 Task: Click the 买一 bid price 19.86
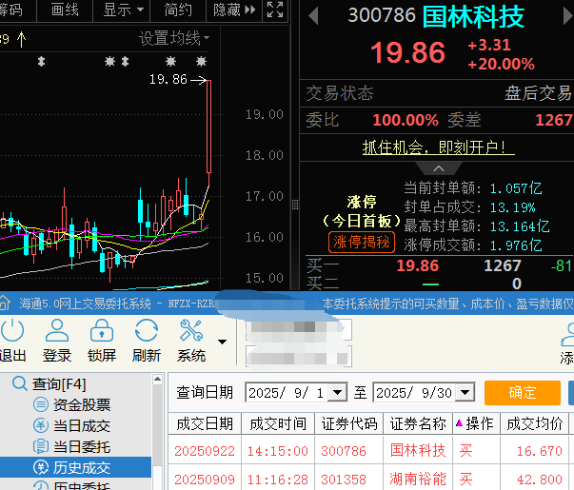[418, 265]
